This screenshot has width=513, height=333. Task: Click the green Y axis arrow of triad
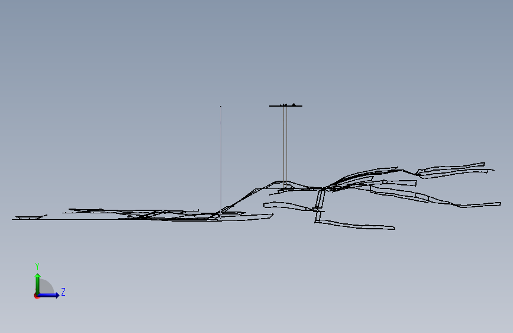(38, 284)
